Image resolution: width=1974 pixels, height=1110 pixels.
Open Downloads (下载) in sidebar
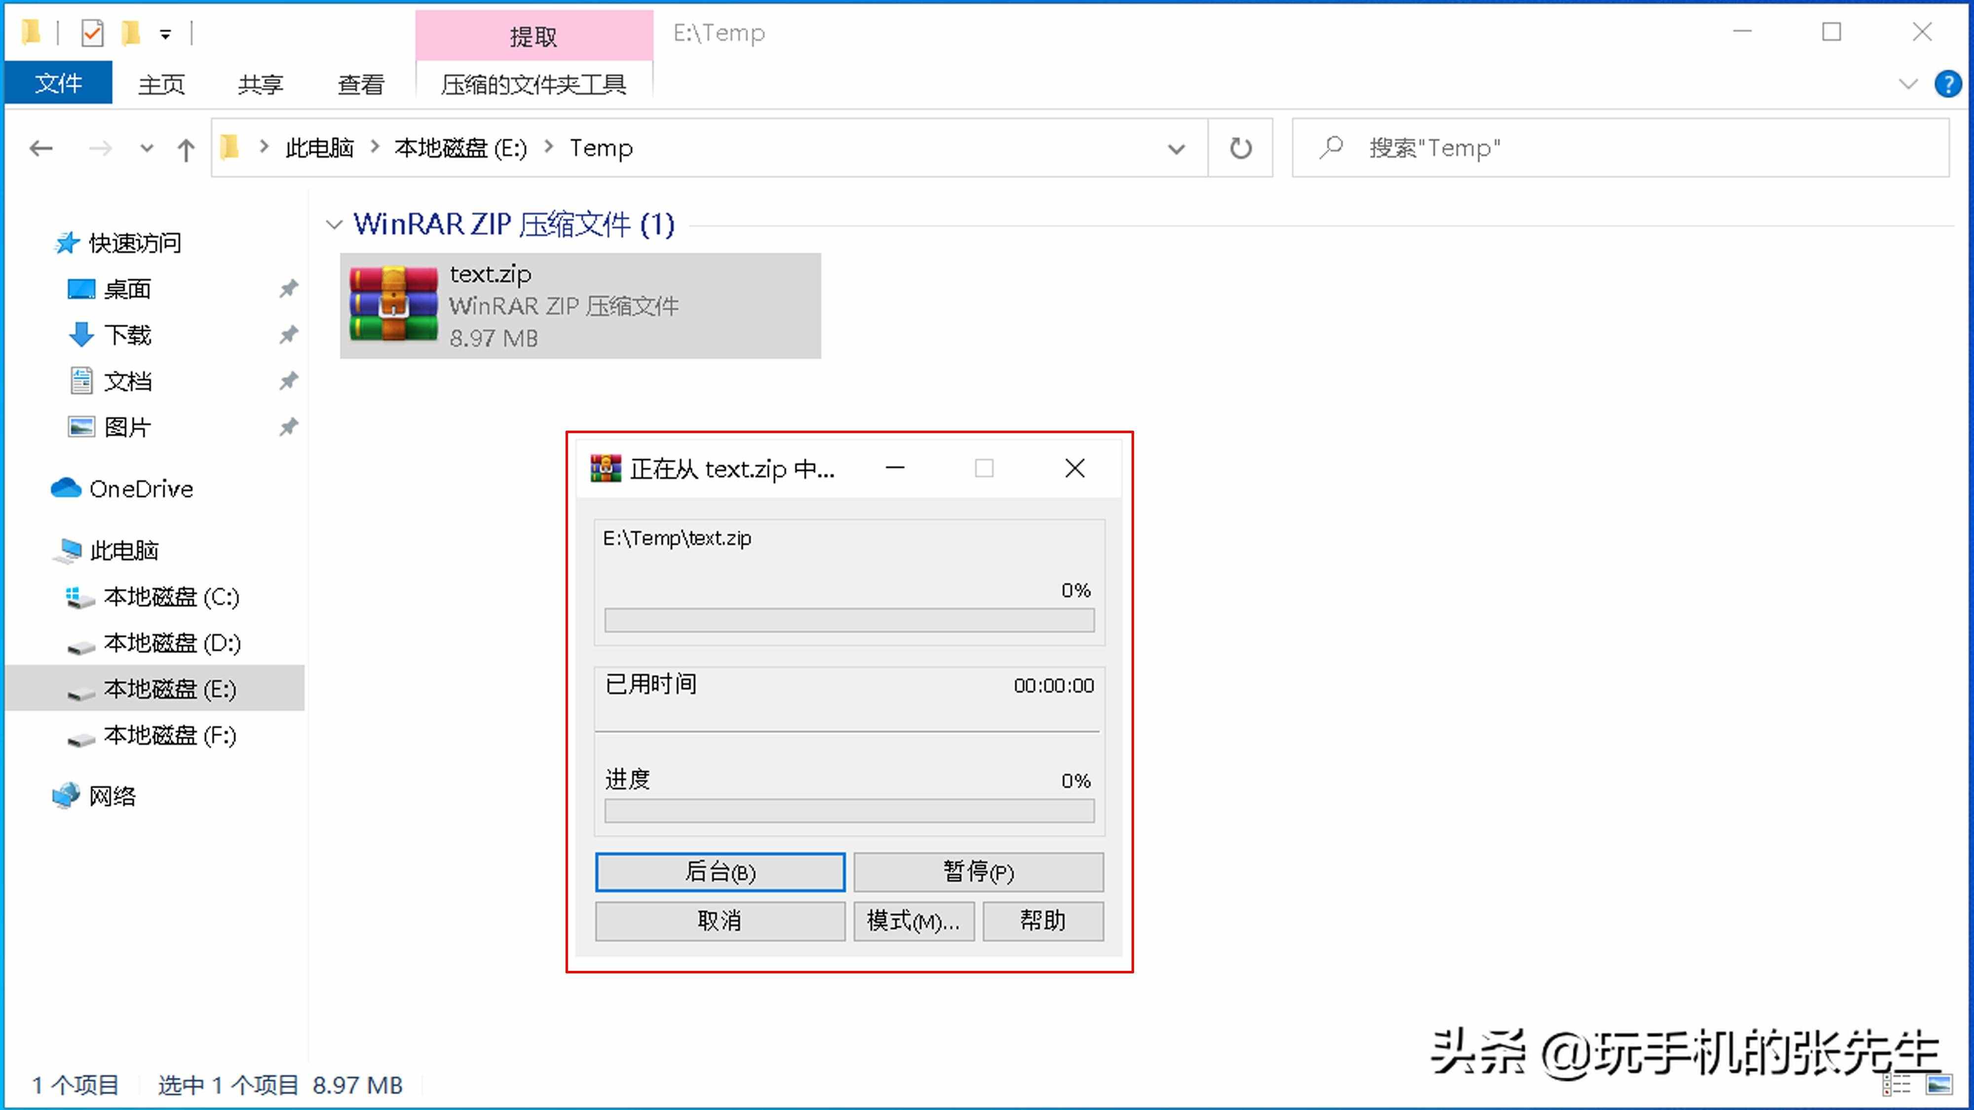(110, 335)
